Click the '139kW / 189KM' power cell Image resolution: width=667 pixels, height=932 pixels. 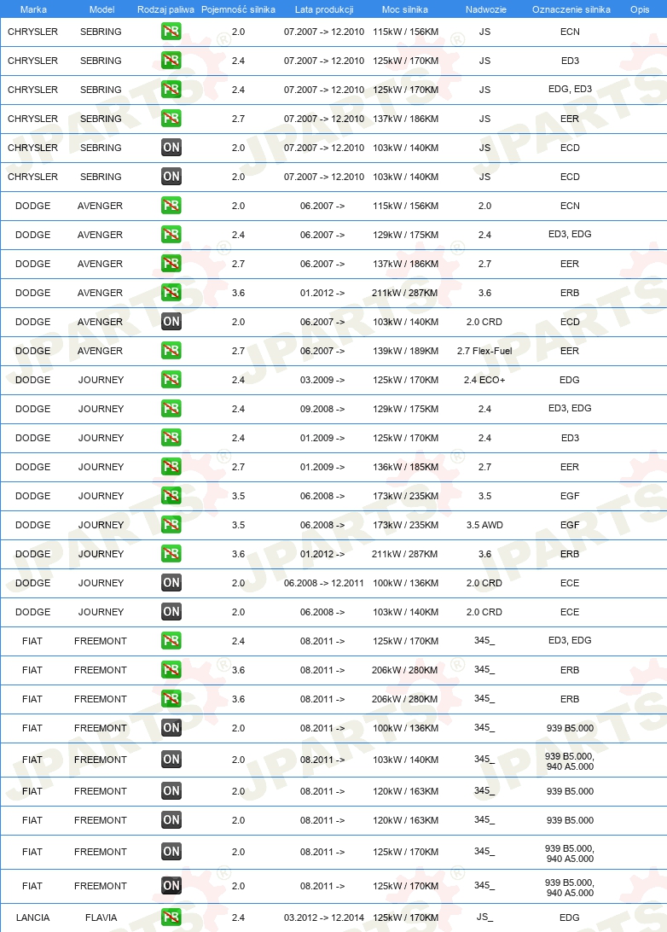pos(406,351)
